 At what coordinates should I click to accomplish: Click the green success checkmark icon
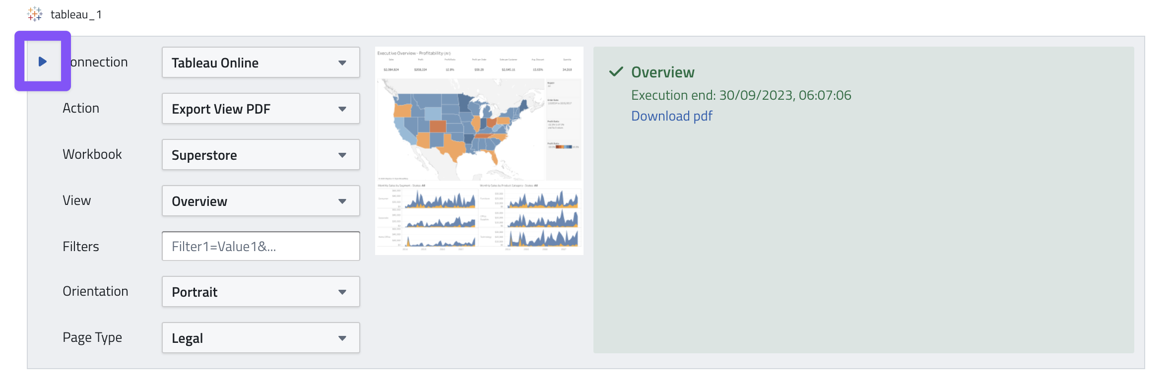point(616,71)
